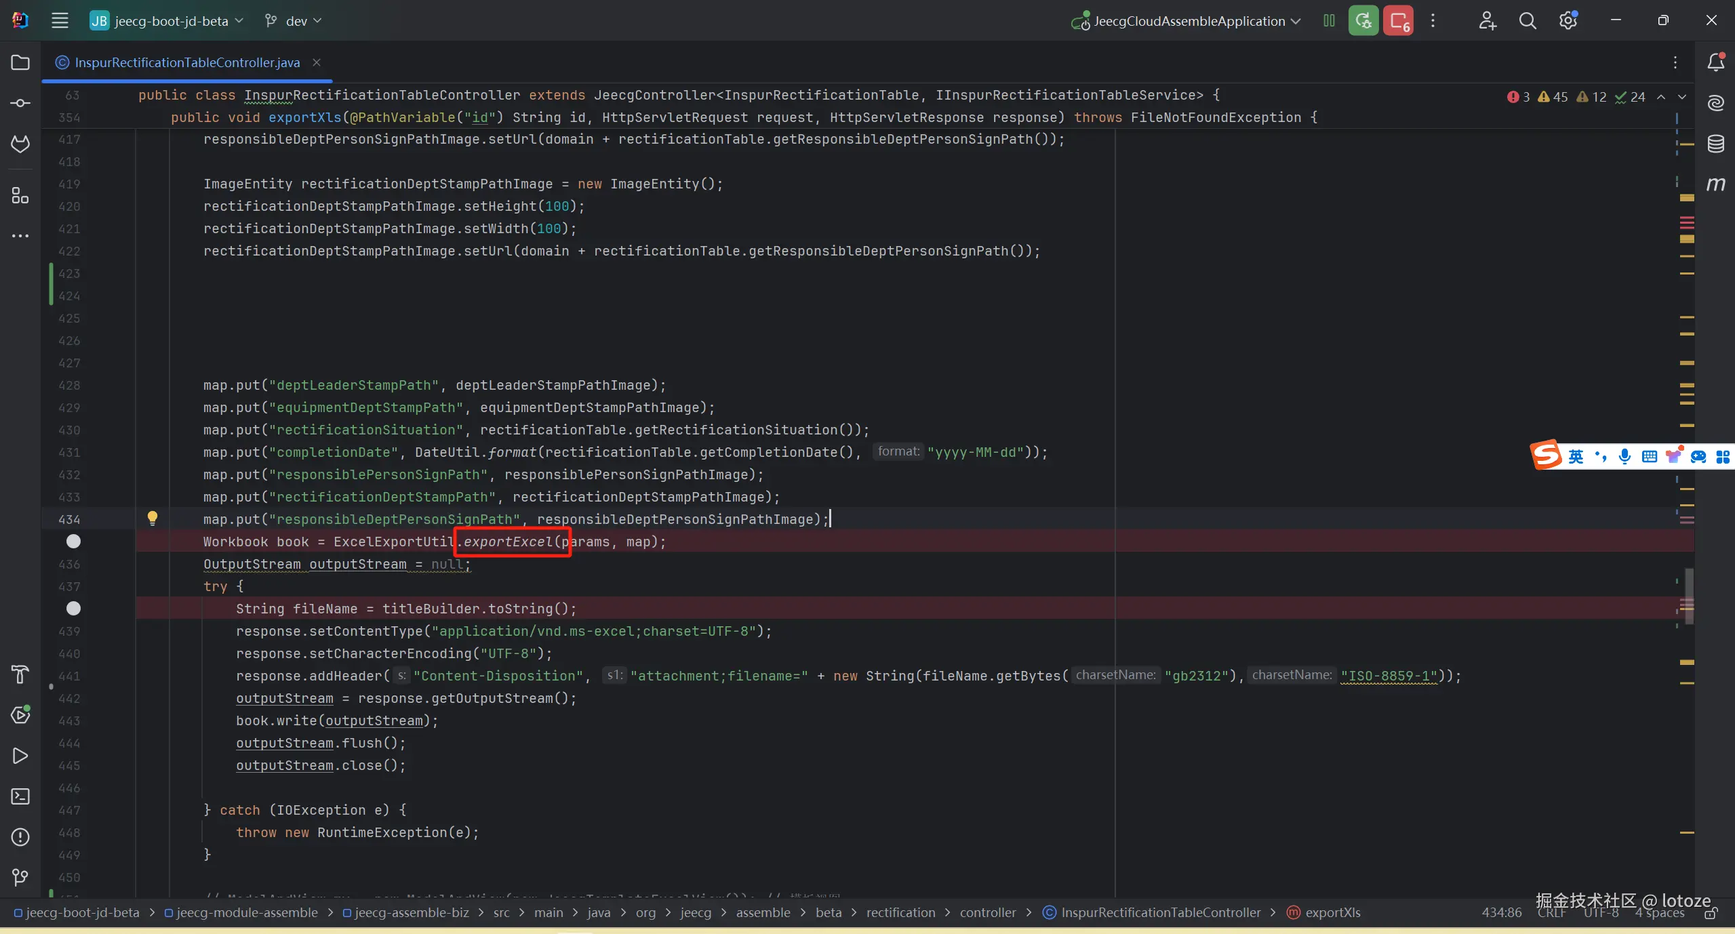This screenshot has height=934, width=1735.
Task: Show notifications bell panel
Action: click(x=1715, y=62)
